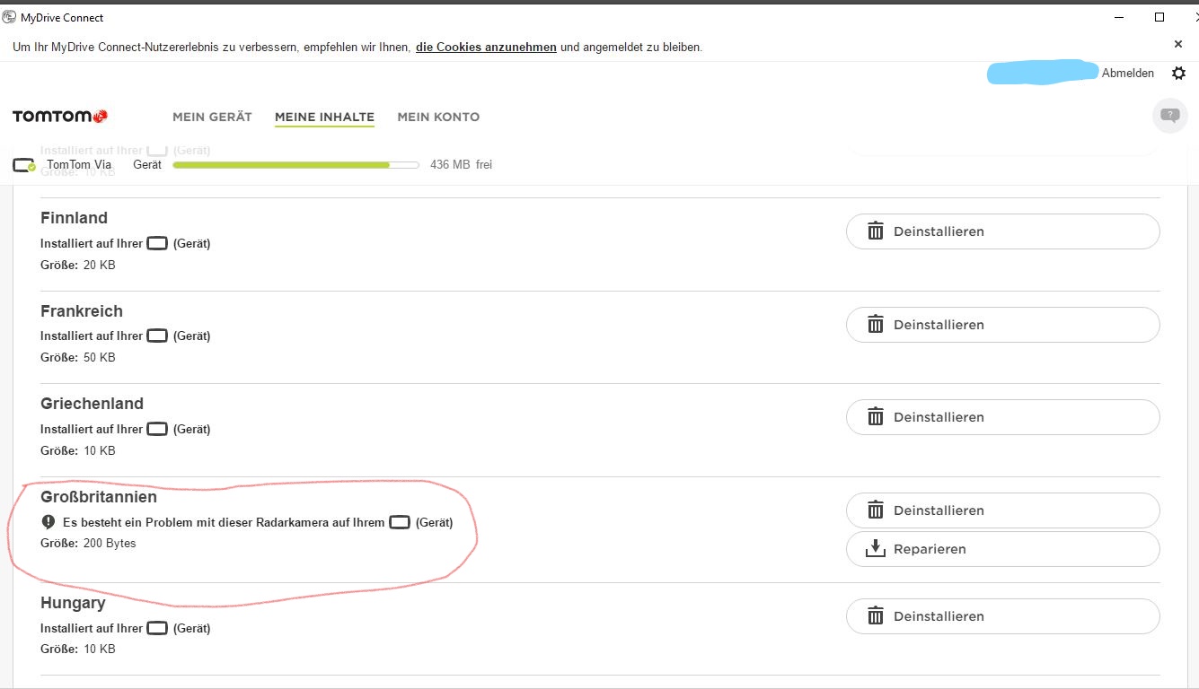Screen dimensions: 1199x689
Task: Click the help chat bubble icon
Action: click(x=1169, y=116)
